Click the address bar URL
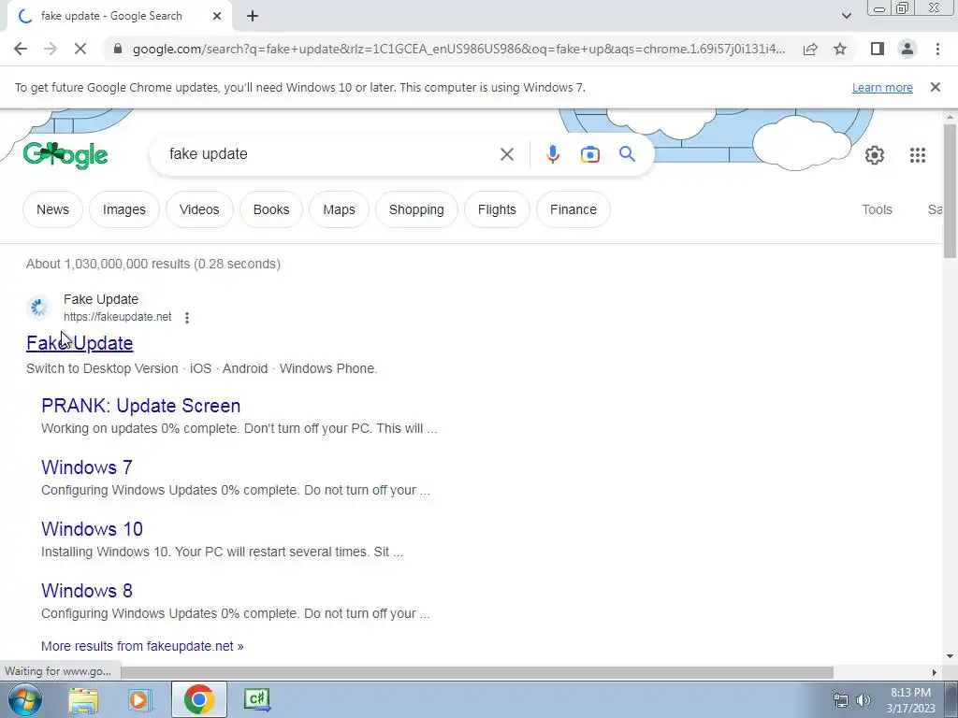This screenshot has height=718, width=958. pyautogui.click(x=458, y=49)
